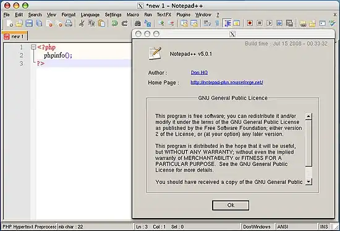Open the Language menu

pyautogui.click(x=90, y=15)
